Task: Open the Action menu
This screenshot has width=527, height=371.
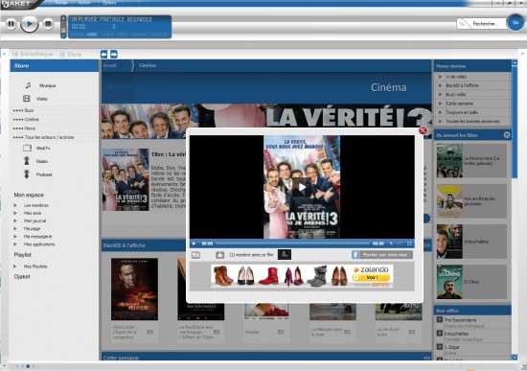Action: pyautogui.click(x=84, y=3)
